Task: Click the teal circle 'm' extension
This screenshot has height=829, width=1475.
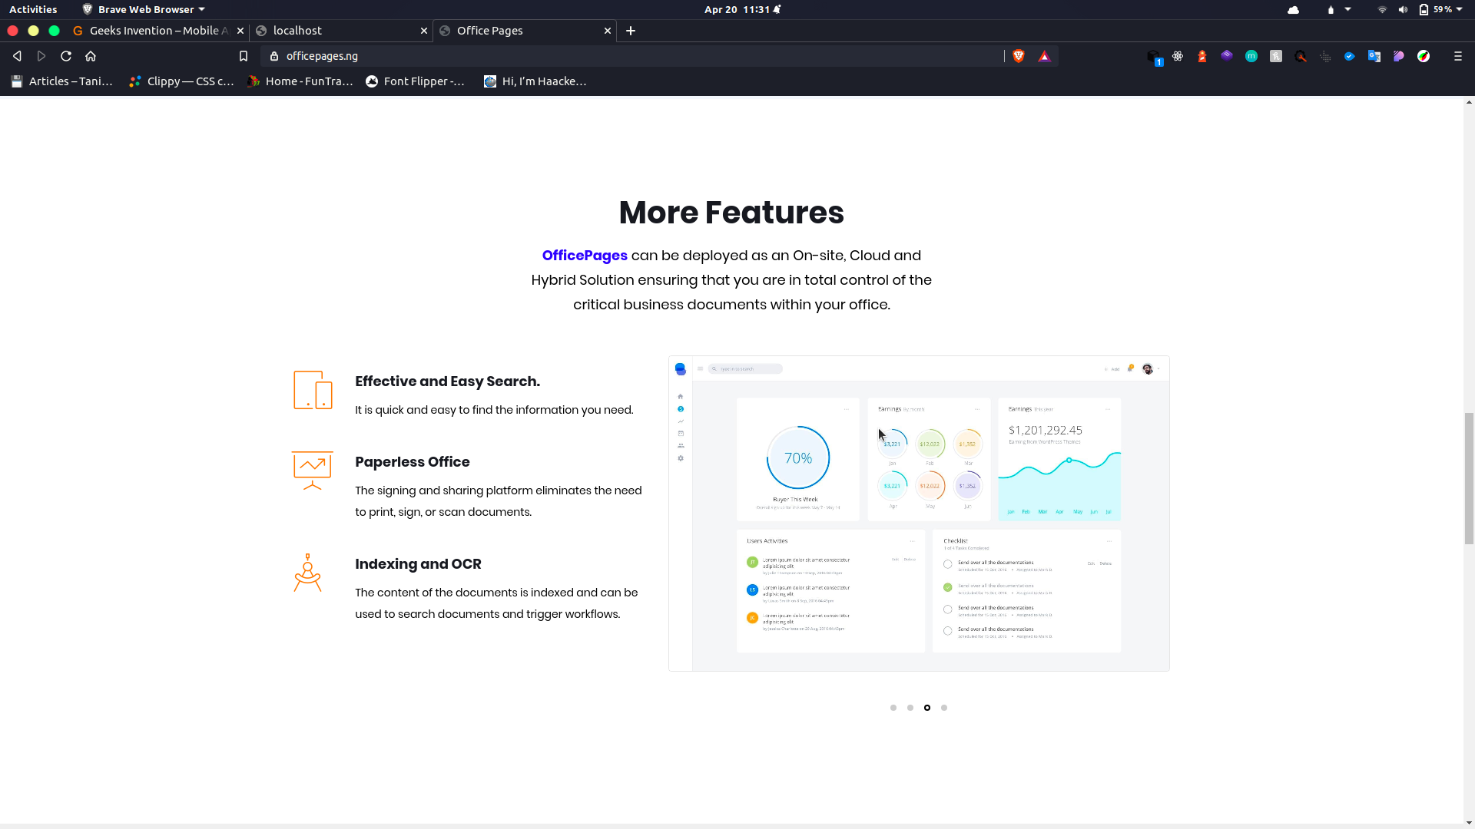Action: [x=1251, y=56]
